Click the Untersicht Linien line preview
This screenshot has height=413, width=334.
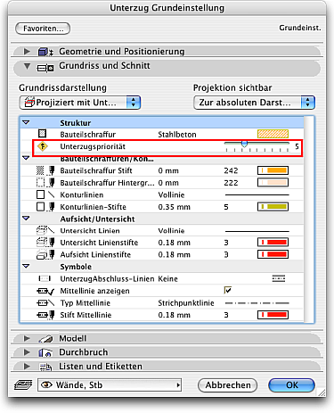[257, 231]
